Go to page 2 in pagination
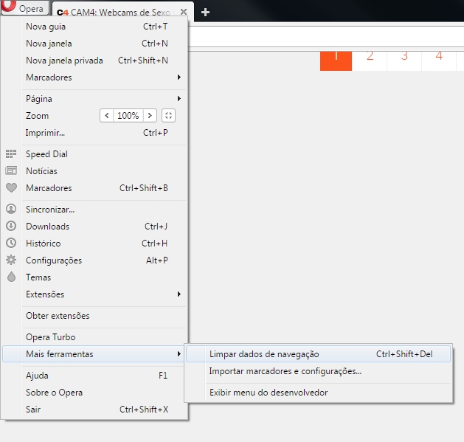The width and height of the screenshot is (464, 442). tap(370, 56)
